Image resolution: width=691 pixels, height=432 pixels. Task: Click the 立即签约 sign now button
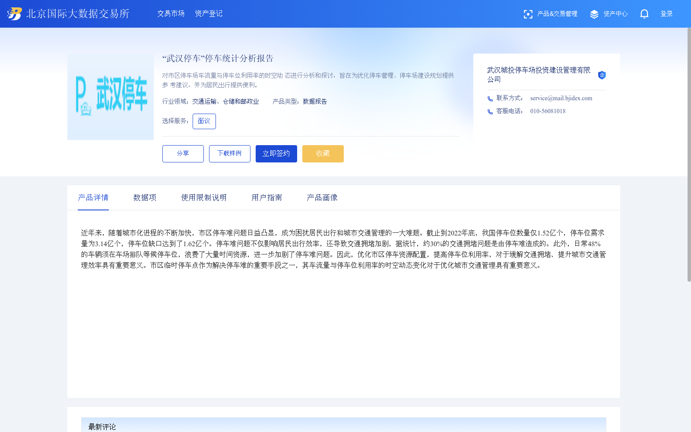click(x=276, y=154)
